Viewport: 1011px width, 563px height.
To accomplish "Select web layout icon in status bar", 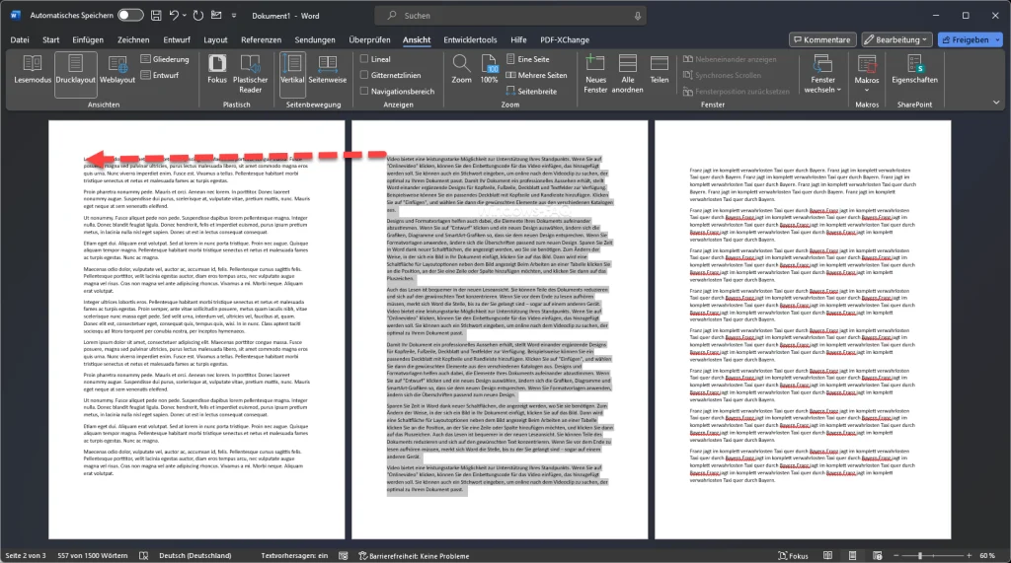I will pos(877,556).
